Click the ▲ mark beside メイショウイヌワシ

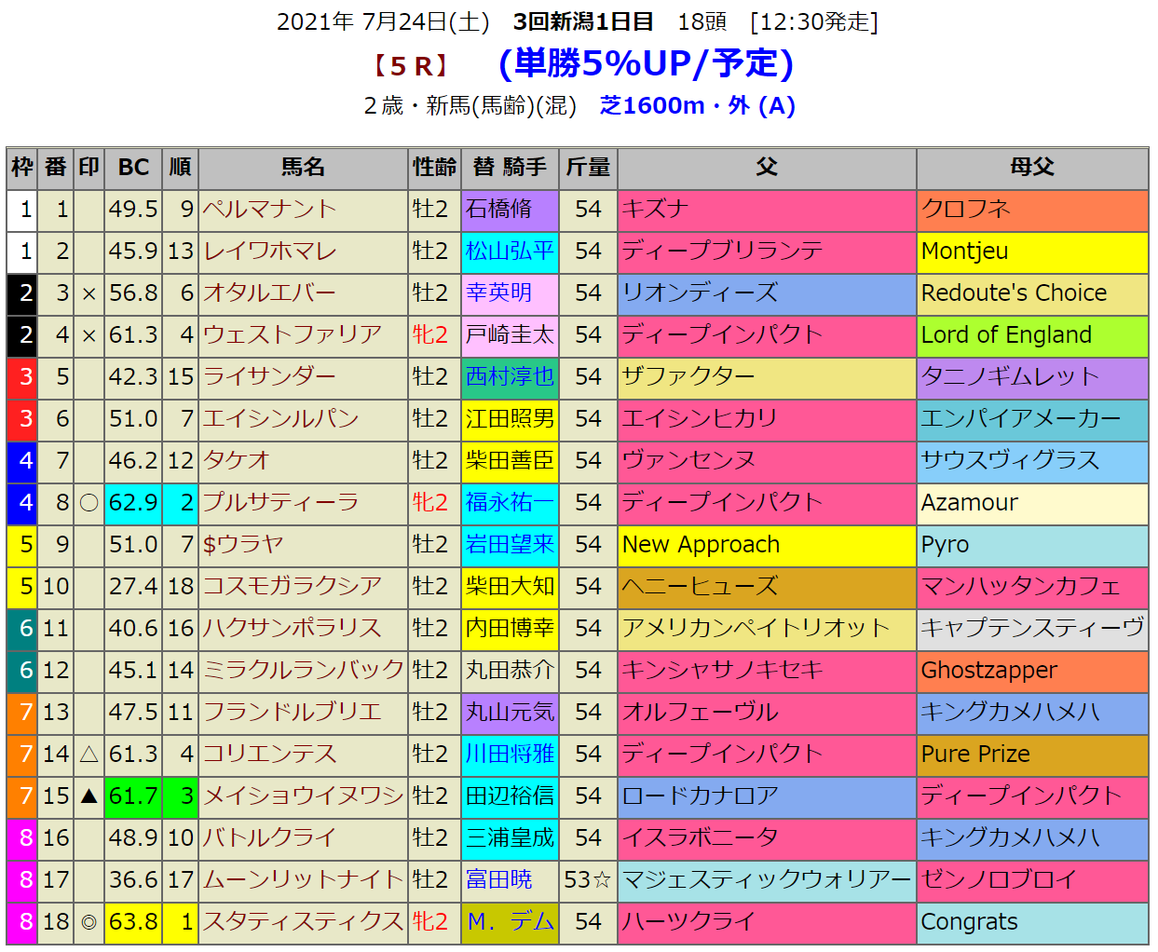coord(89,796)
